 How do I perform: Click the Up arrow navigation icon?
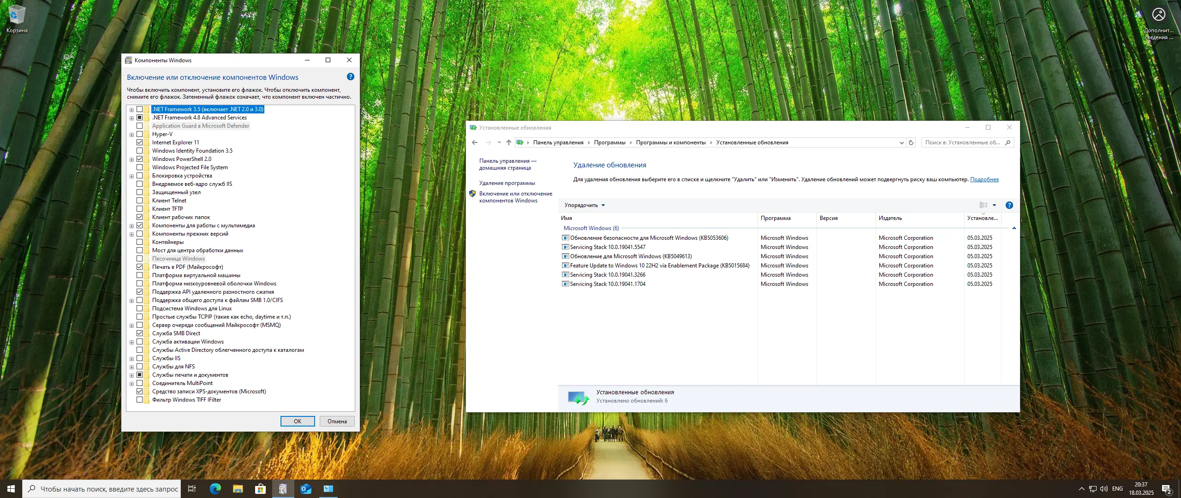coord(508,142)
